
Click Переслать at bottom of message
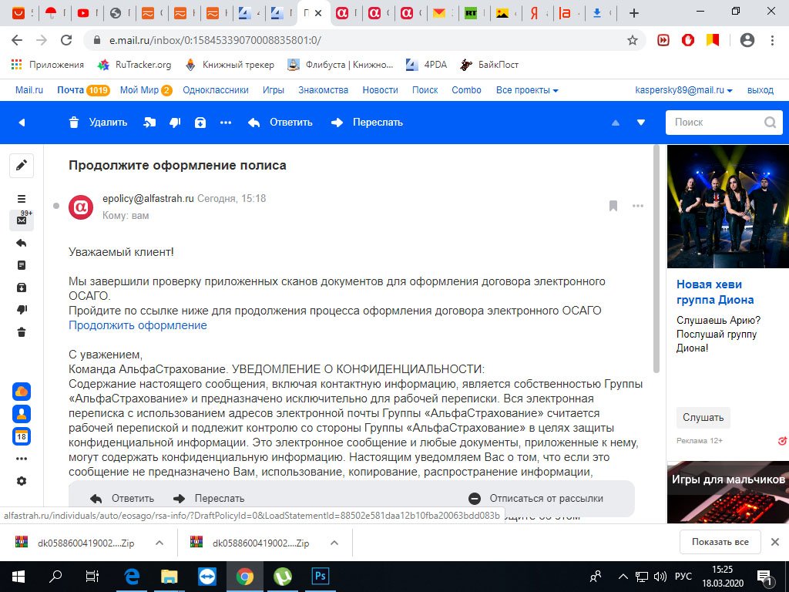point(209,499)
